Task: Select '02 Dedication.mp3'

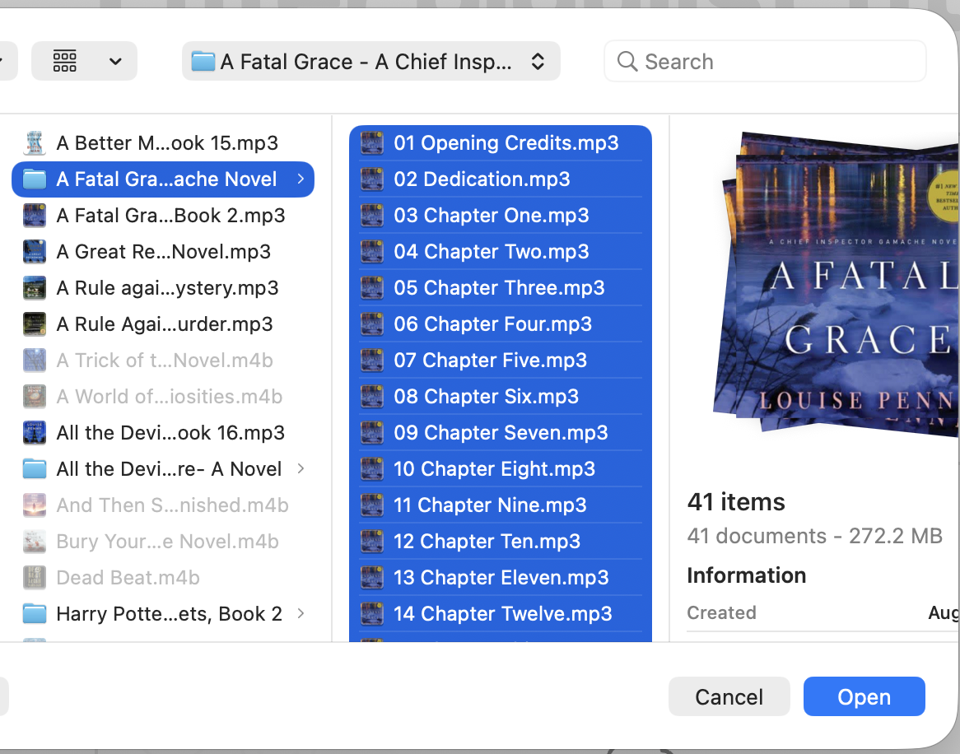Action: [x=501, y=179]
